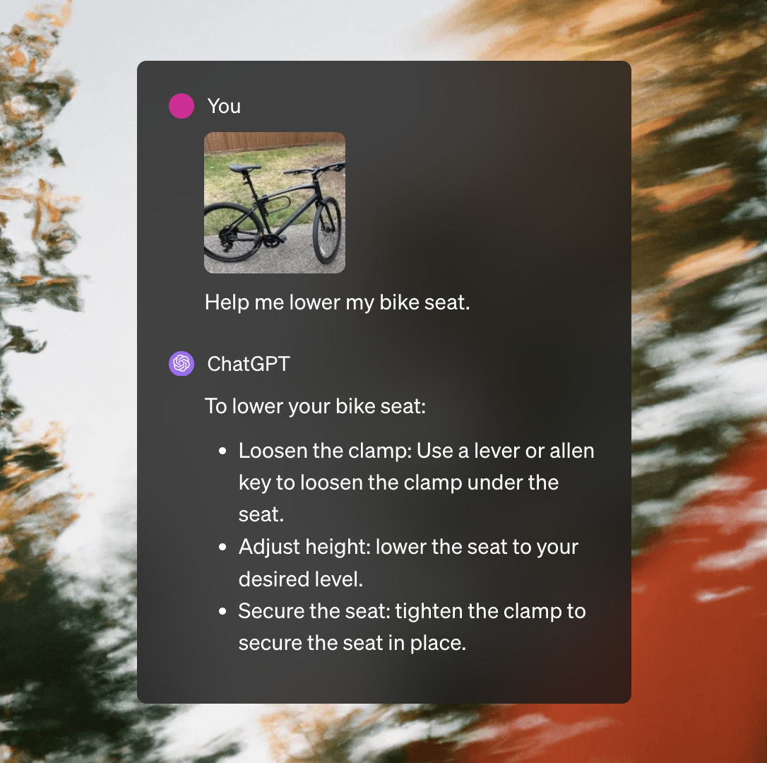Click the bullet dot beside "Adjust height"
This screenshot has width=767, height=763.
click(222, 547)
